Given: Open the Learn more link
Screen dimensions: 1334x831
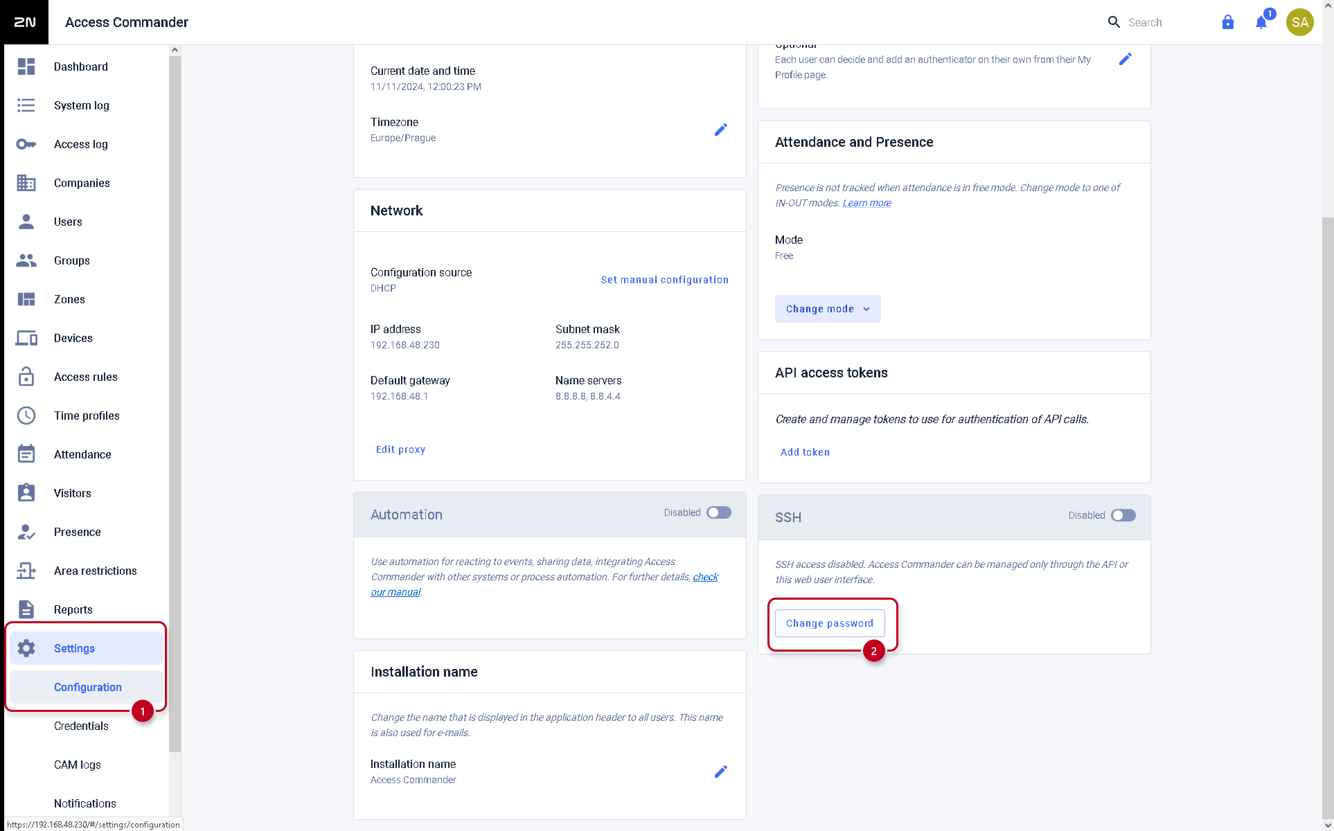Looking at the screenshot, I should pyautogui.click(x=867, y=203).
